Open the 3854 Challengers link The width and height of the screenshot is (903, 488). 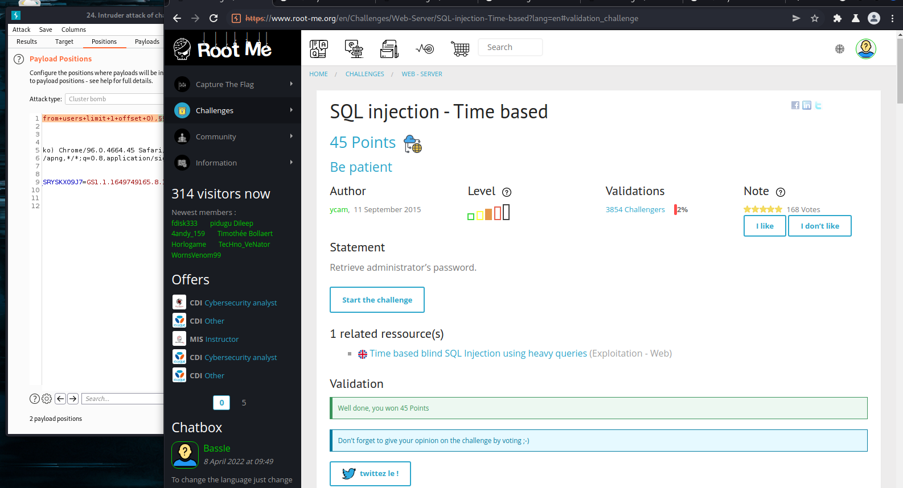[x=635, y=209]
